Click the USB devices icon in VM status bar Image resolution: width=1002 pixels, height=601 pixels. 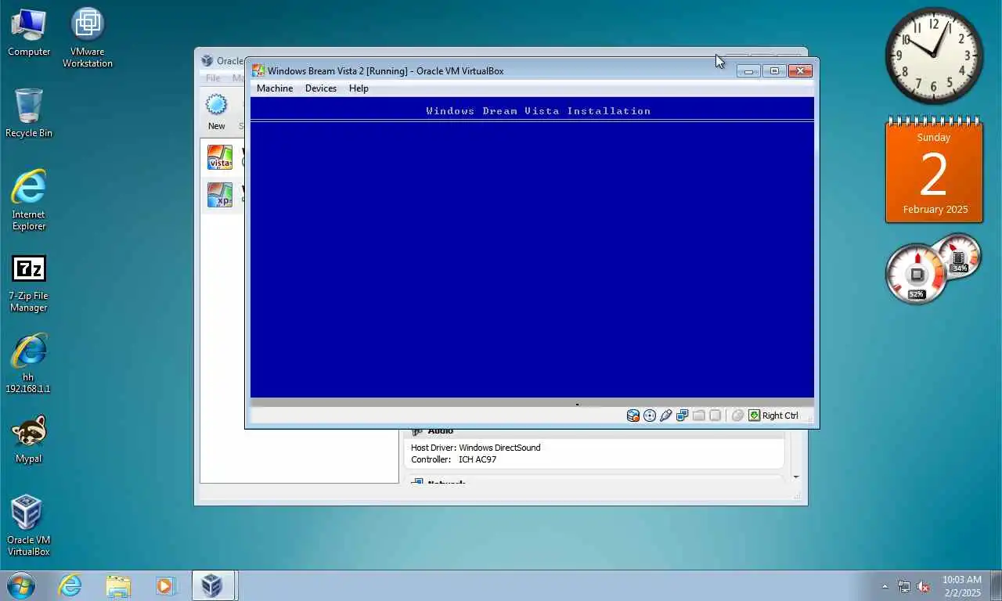[666, 416]
